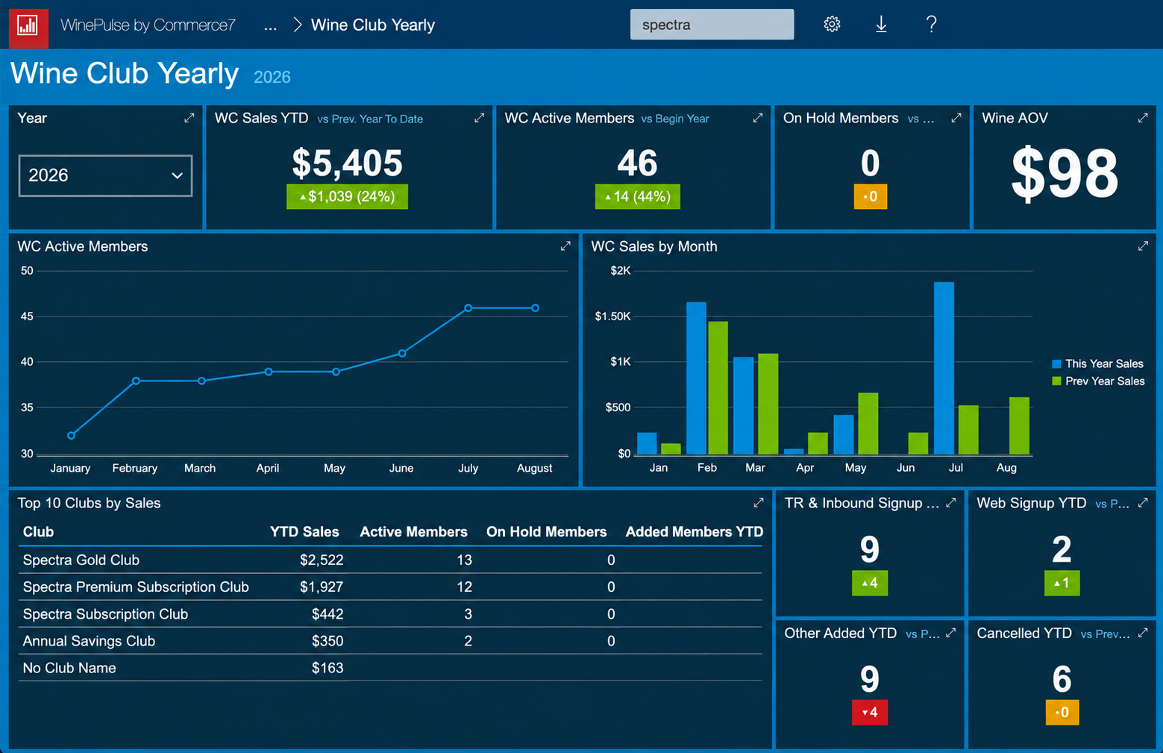Open the Year 2026 dropdown

105,175
